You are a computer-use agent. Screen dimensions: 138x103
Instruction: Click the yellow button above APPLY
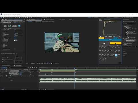click(x=101, y=38)
